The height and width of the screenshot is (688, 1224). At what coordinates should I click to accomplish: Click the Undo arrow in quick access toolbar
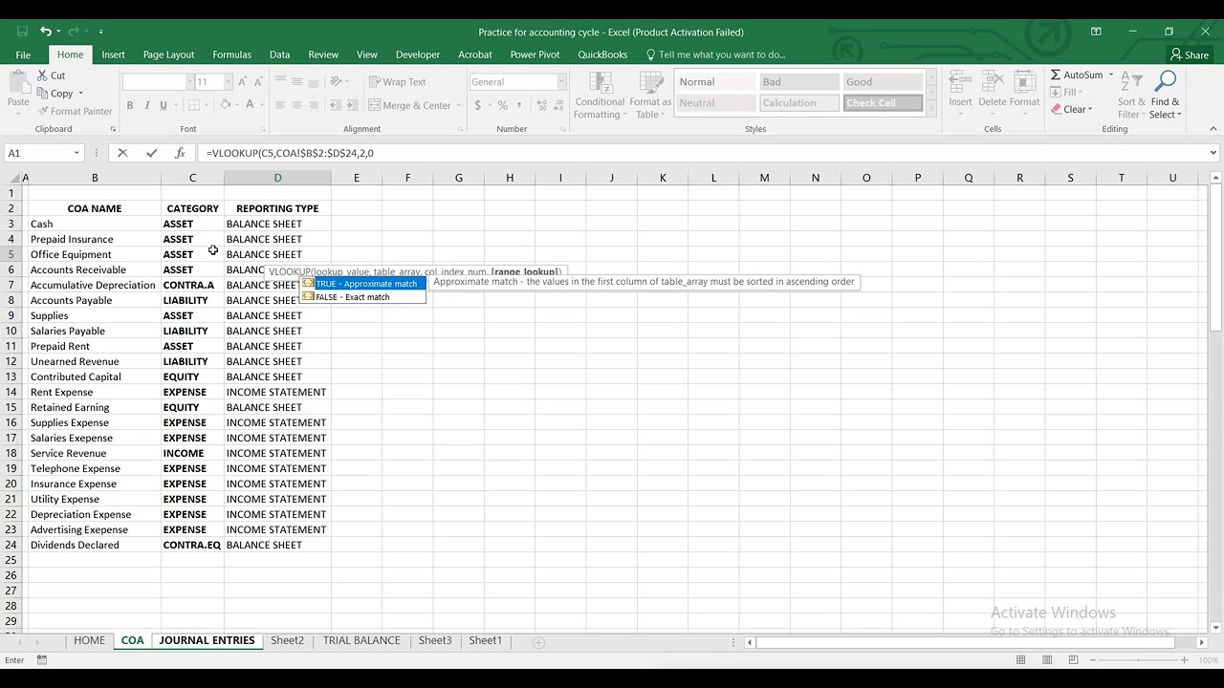[x=46, y=32]
